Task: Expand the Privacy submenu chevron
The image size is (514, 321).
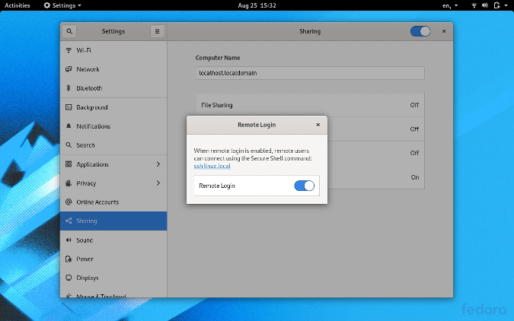Action: pos(158,183)
